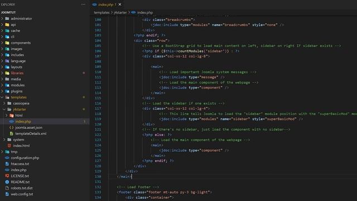357x201 pixels.
Task: Click the libraries folder icon
Action: coord(7,73)
